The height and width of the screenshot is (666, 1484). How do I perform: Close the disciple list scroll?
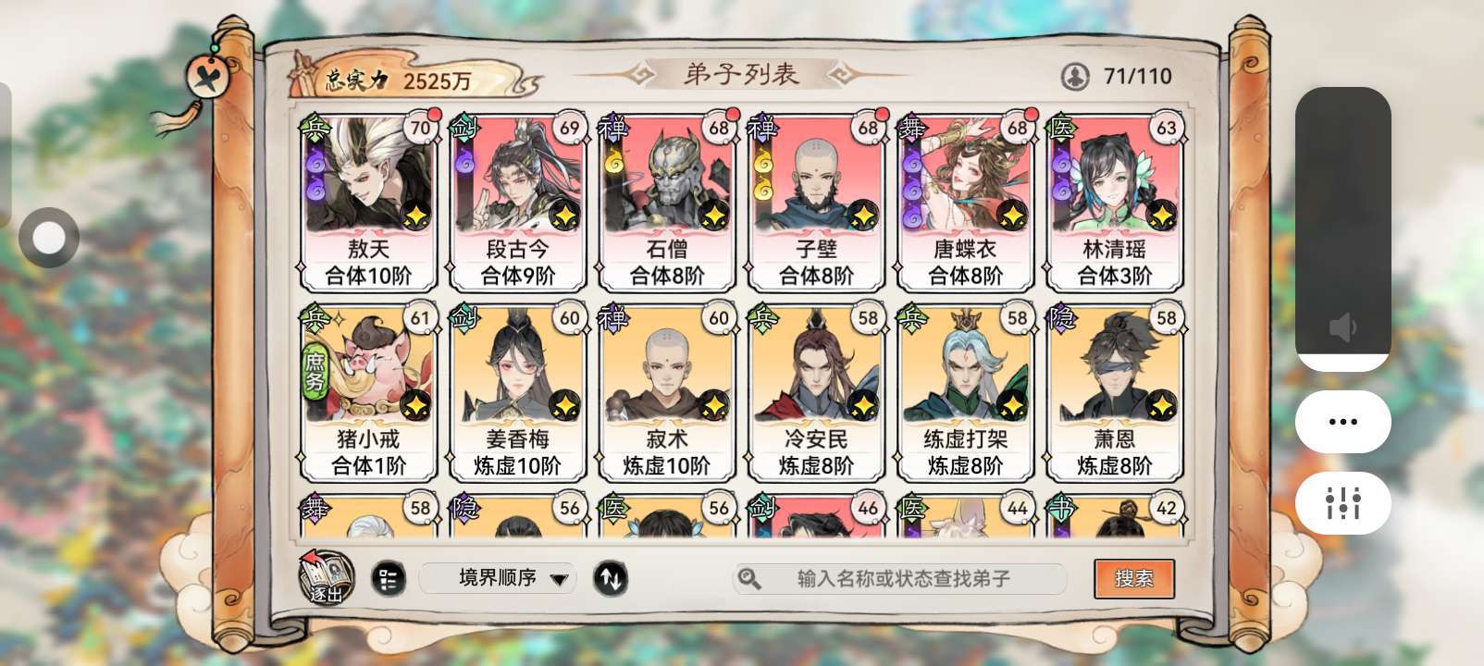click(x=205, y=76)
